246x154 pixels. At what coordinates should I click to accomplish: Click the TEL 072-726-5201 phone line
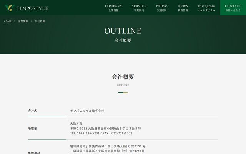click(x=101, y=133)
